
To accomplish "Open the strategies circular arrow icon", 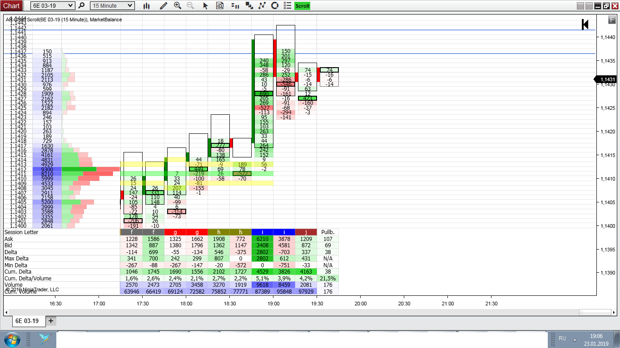I will pos(275,6).
